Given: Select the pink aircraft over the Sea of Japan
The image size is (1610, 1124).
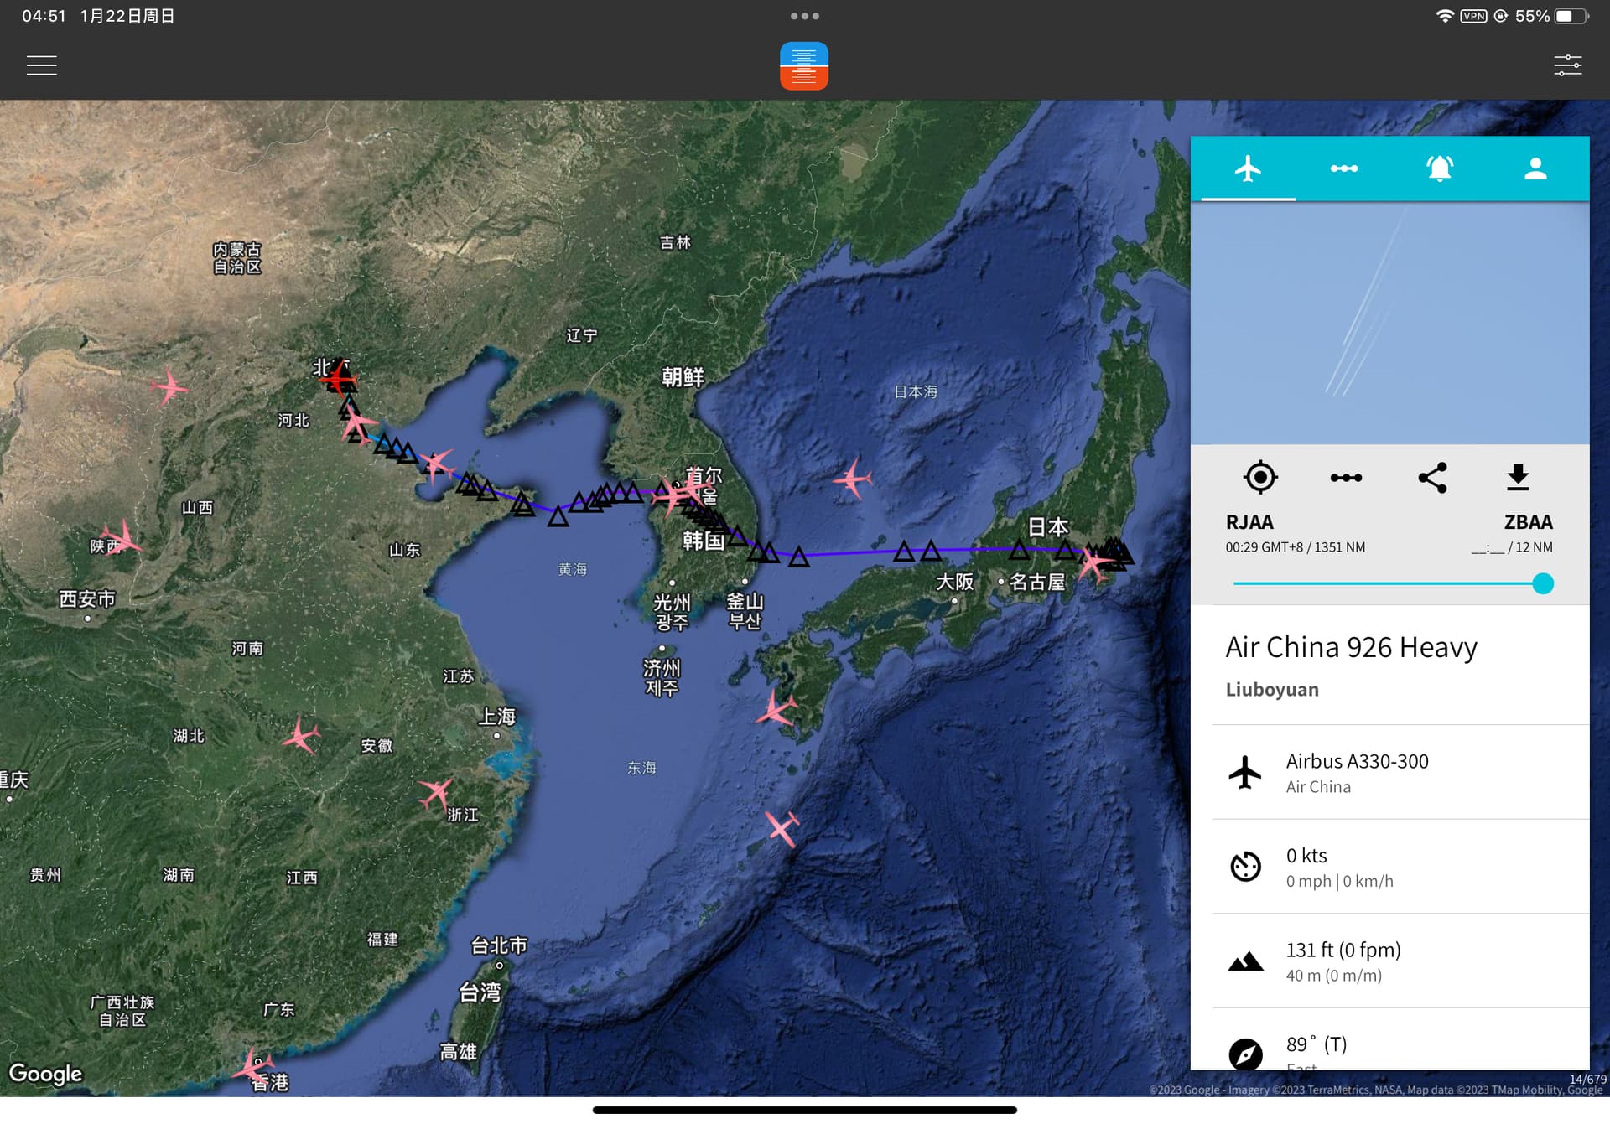Looking at the screenshot, I should 852,479.
